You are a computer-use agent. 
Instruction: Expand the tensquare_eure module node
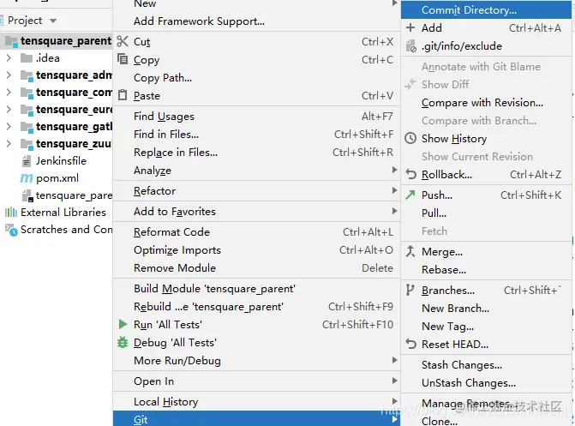(9, 110)
